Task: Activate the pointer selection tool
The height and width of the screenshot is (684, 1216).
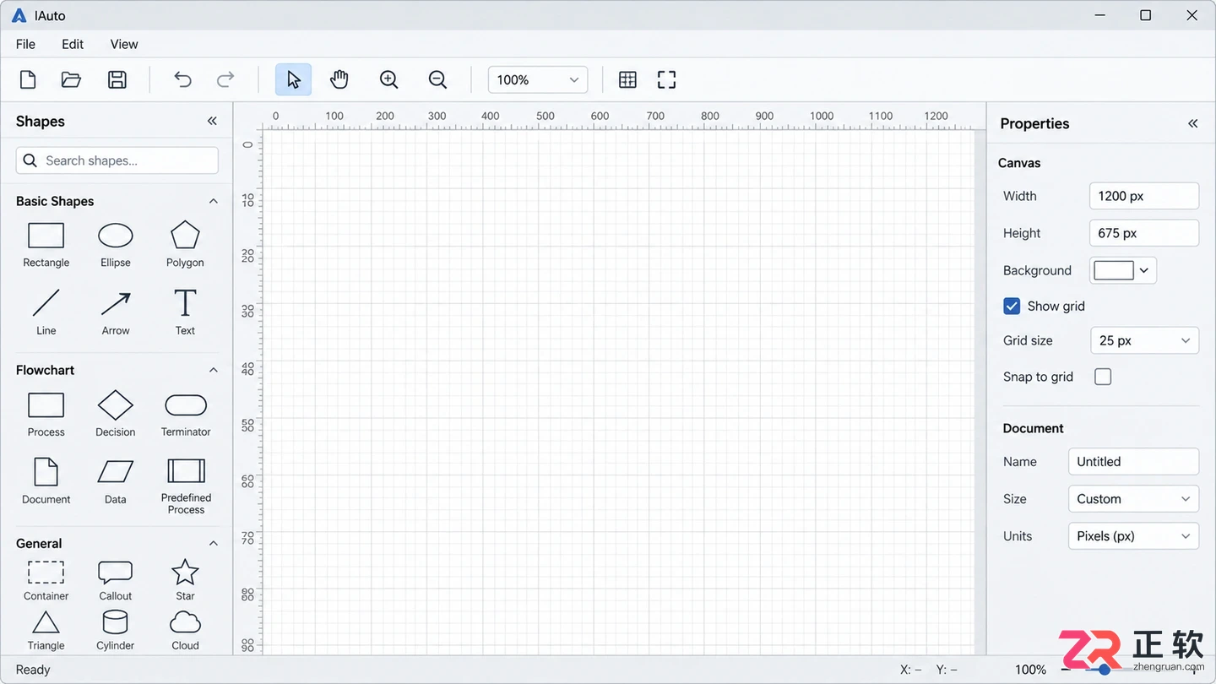Action: (293, 79)
